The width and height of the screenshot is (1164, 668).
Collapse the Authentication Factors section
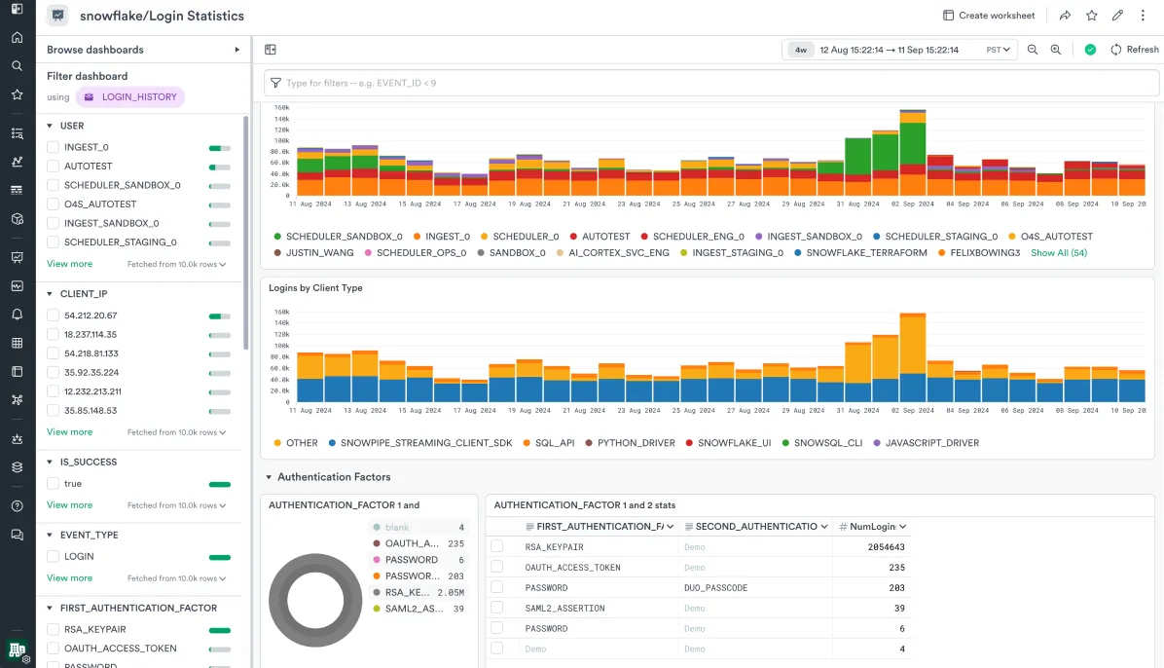tap(269, 477)
